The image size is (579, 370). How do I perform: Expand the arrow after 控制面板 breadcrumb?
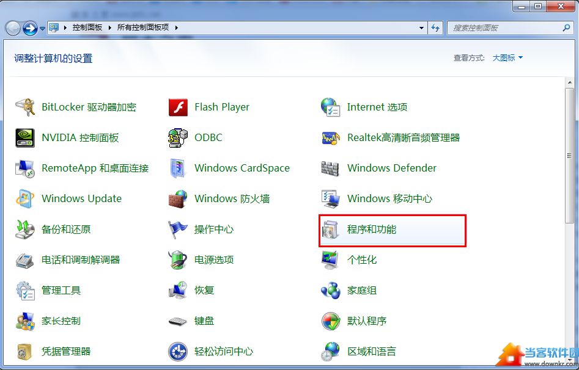click(109, 27)
